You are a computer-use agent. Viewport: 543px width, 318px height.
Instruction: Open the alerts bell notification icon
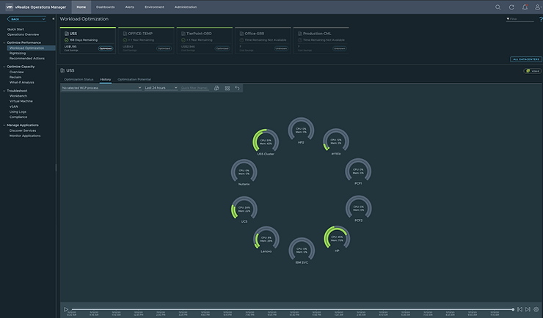click(x=525, y=7)
